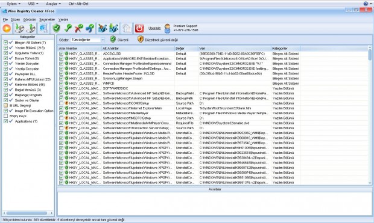This screenshot has height=223, width=374.
Task: Open the Araçlar dropdown menu
Action: click(x=54, y=4)
